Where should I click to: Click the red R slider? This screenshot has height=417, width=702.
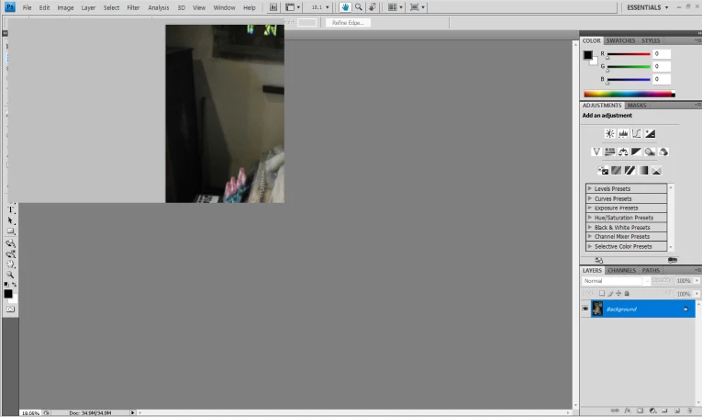click(x=629, y=54)
